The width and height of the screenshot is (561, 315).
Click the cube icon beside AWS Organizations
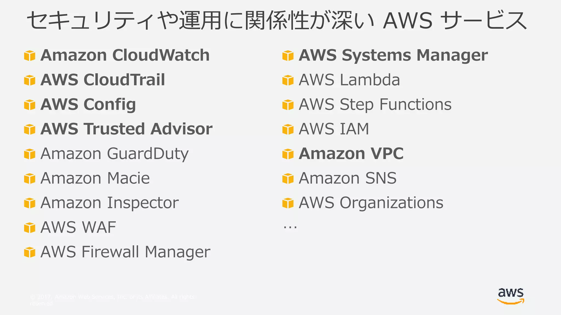[x=288, y=203]
